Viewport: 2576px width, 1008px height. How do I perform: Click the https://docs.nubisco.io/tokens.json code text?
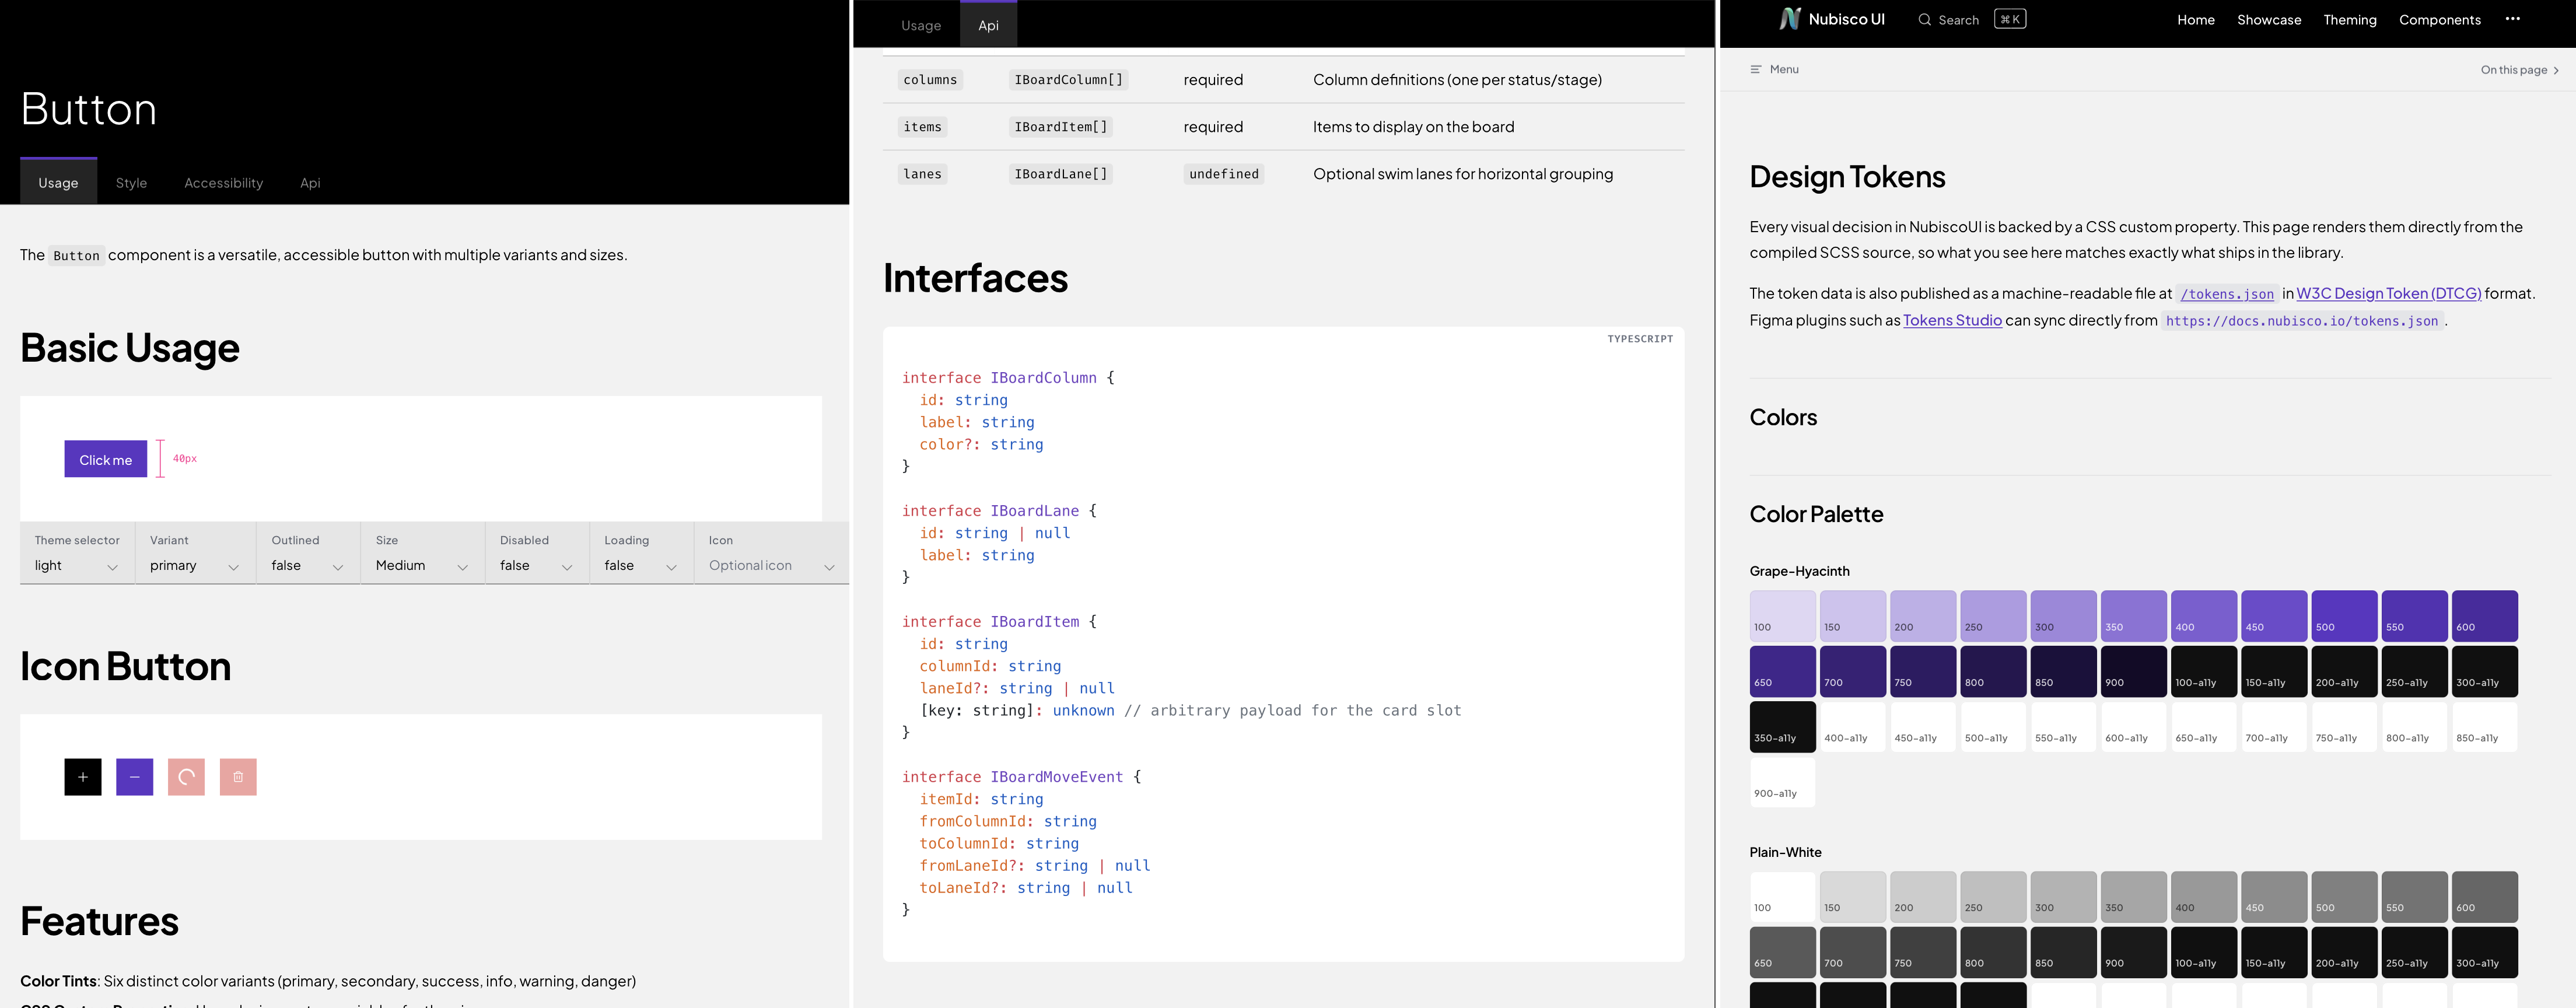2302,321
